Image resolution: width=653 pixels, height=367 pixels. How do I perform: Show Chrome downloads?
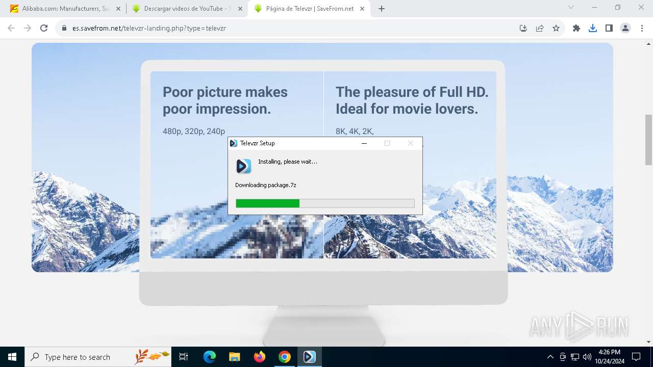pyautogui.click(x=593, y=28)
